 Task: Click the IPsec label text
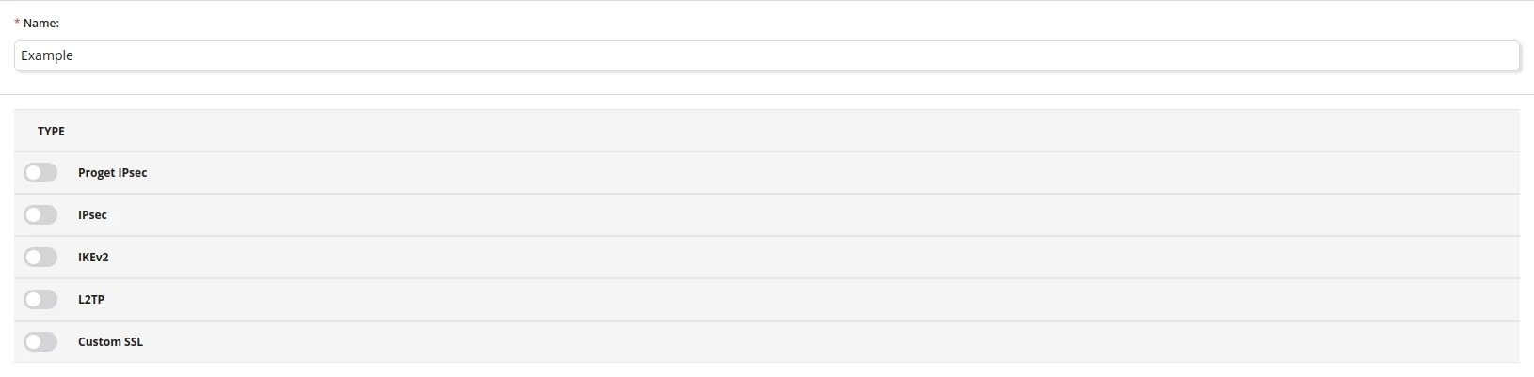(x=92, y=215)
